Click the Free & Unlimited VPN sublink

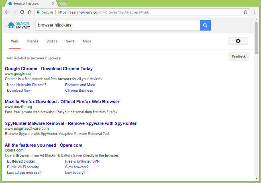(x=82, y=161)
